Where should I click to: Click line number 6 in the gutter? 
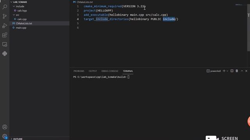point(78,28)
